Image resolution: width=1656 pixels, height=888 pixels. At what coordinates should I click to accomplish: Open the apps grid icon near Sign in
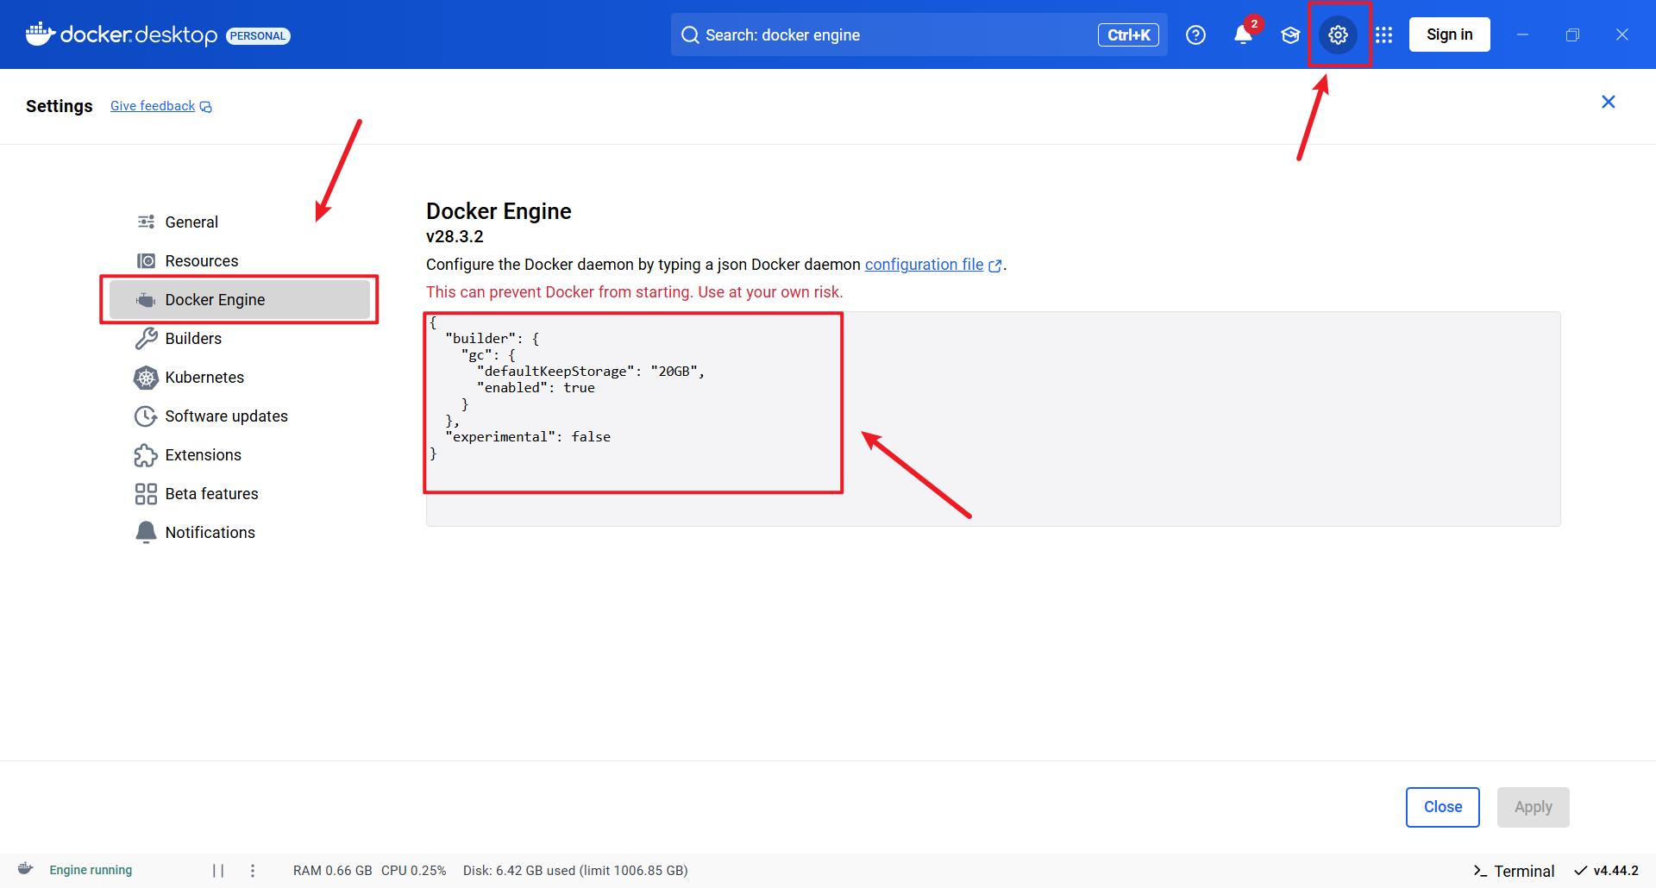point(1383,34)
